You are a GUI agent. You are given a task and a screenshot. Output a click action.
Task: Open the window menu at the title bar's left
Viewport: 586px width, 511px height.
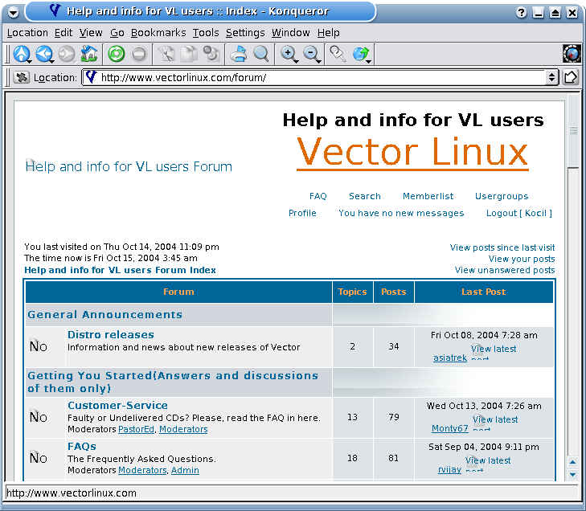point(13,12)
